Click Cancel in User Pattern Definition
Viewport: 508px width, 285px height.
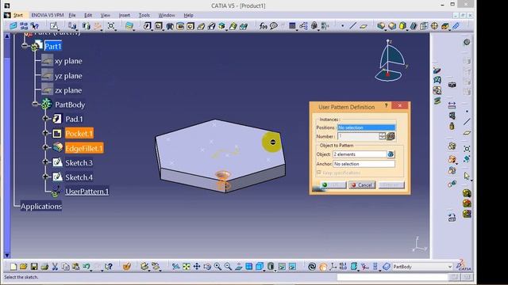point(362,185)
